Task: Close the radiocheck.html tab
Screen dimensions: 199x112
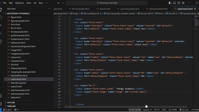Action: [195, 9]
